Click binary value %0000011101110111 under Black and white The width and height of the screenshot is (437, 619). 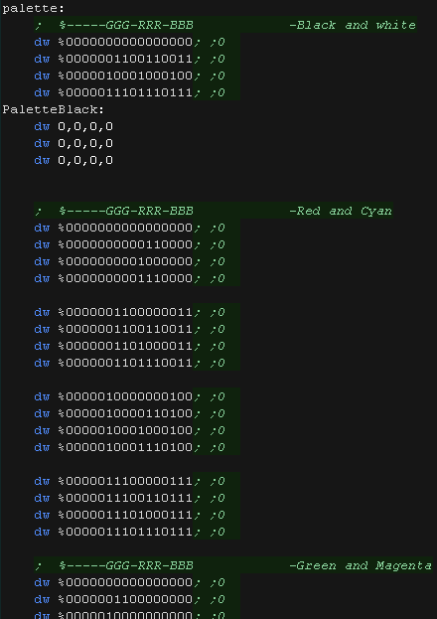coord(125,92)
